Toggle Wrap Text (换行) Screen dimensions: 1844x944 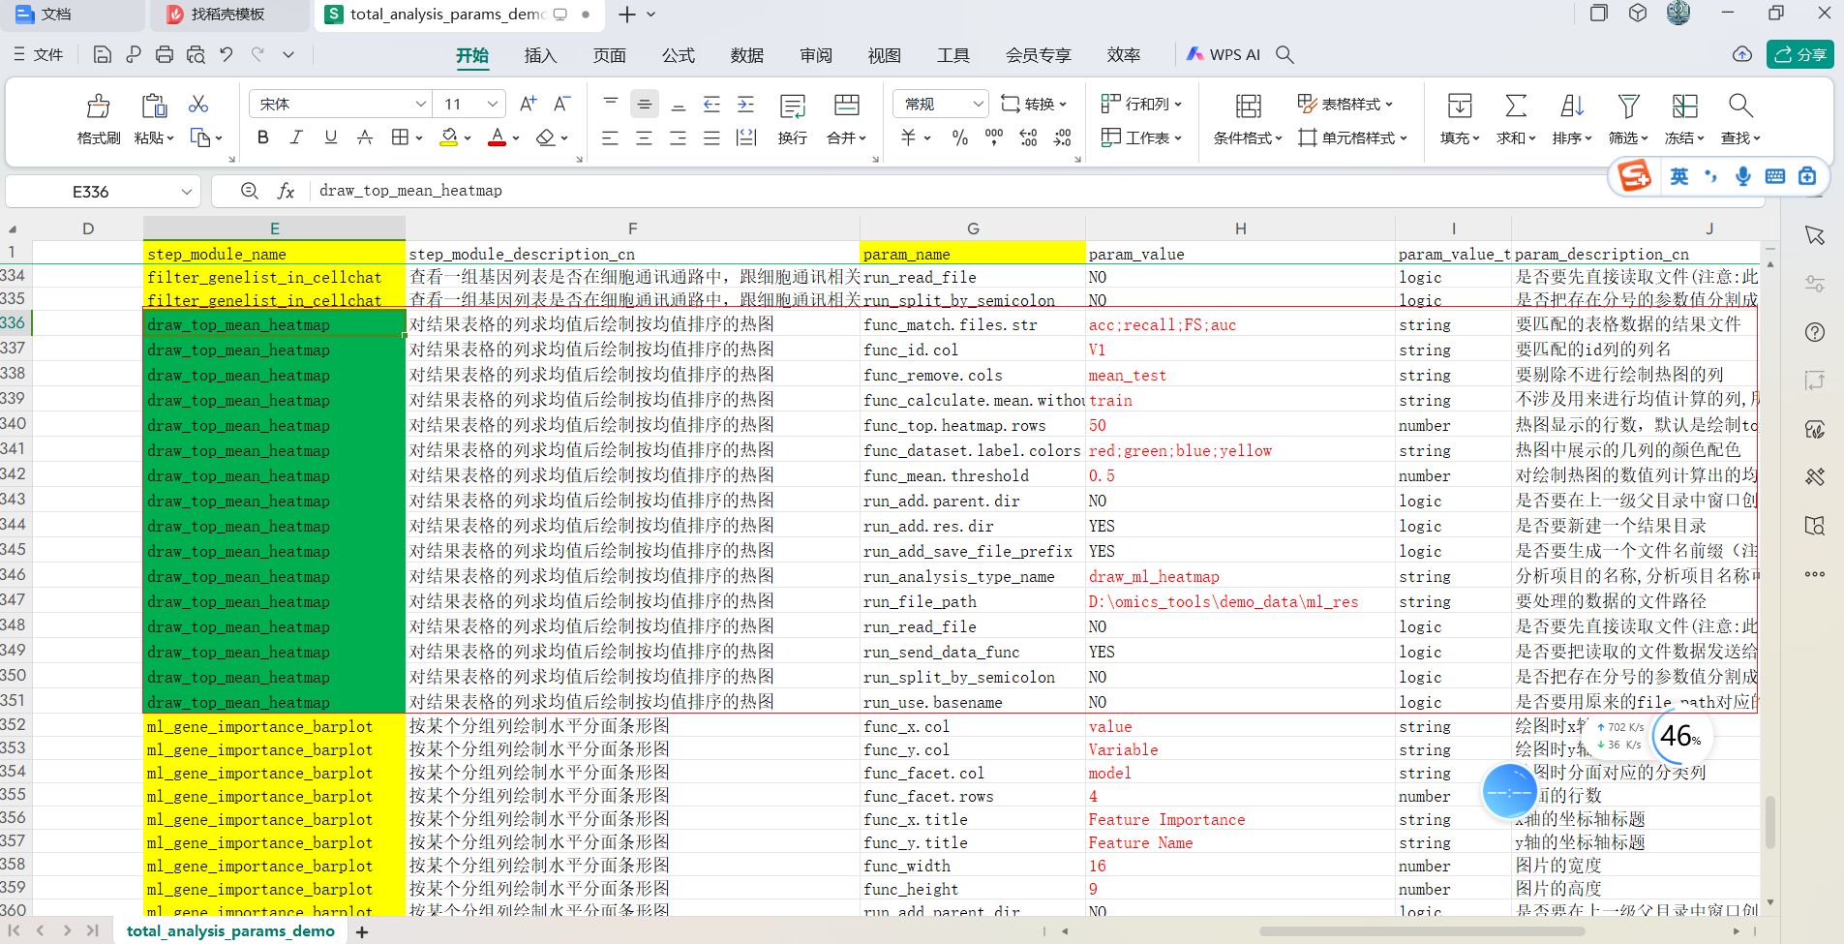point(792,118)
